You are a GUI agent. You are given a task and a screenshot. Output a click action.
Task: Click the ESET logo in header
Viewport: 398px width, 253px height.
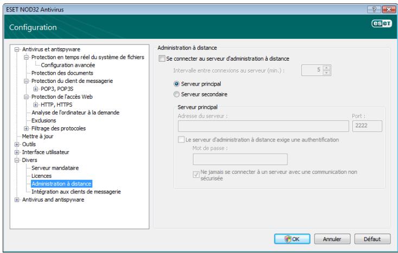[382, 24]
